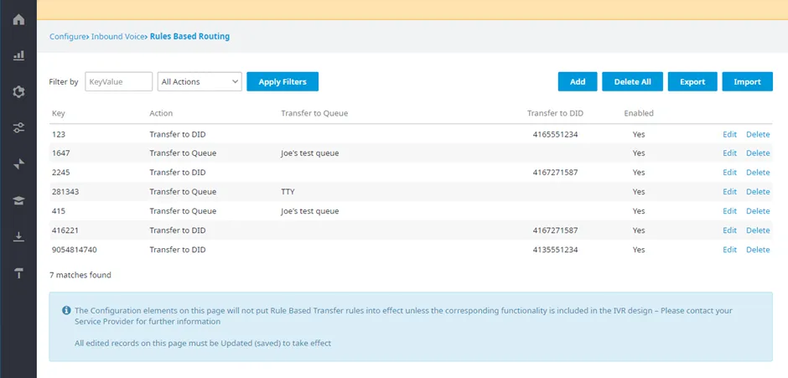The width and height of the screenshot is (788, 378).
Task: Delete the rule with key 281343
Action: (x=758, y=191)
